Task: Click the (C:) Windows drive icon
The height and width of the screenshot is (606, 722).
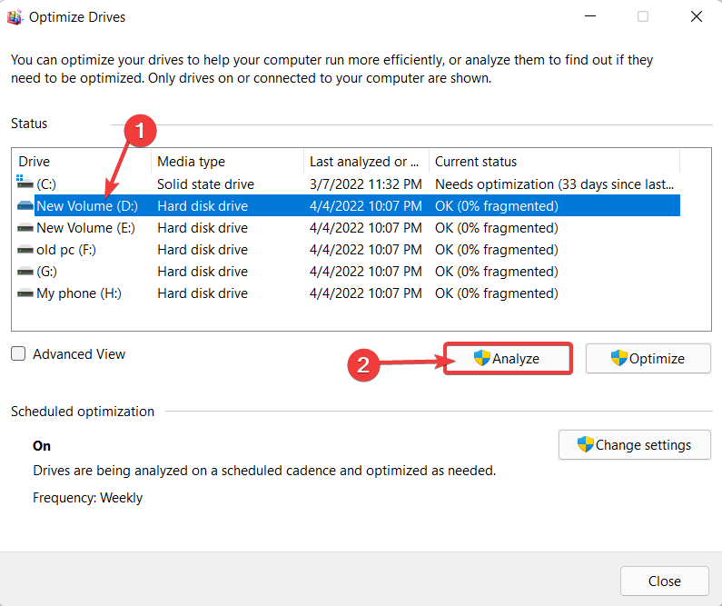Action: click(x=25, y=184)
